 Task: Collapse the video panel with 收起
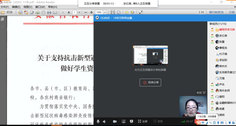201,93
